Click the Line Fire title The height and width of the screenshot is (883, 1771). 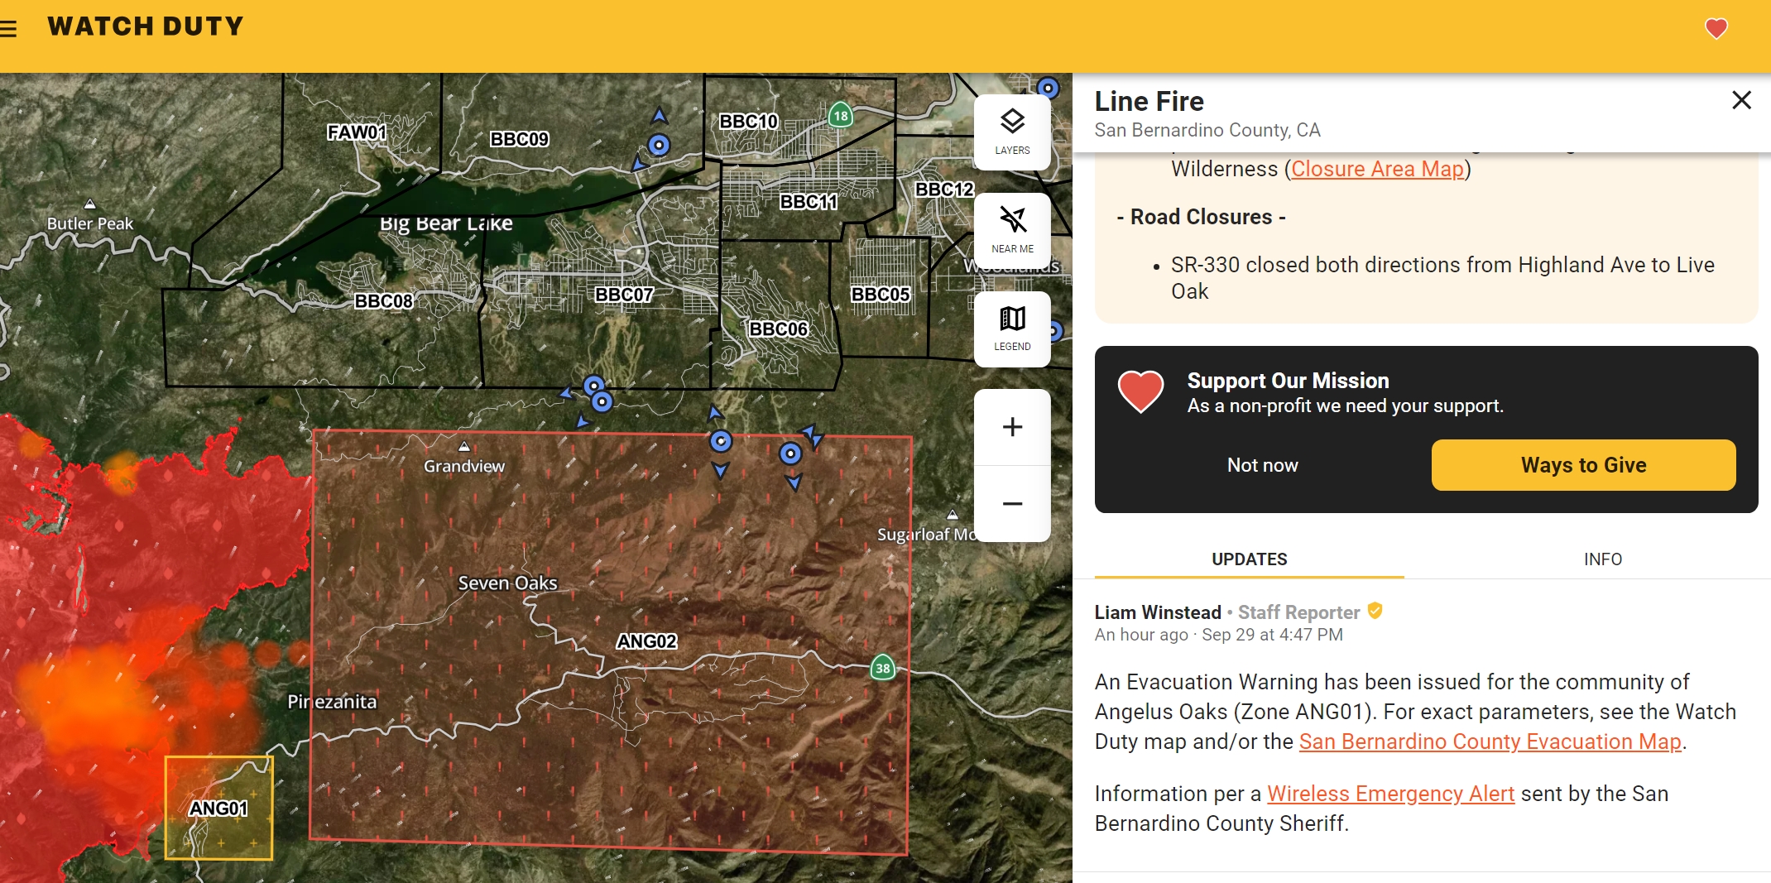(x=1149, y=101)
